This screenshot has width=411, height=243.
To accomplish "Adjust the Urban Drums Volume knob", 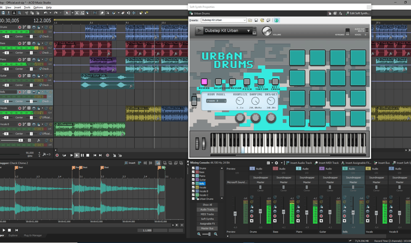I will coord(267,31).
